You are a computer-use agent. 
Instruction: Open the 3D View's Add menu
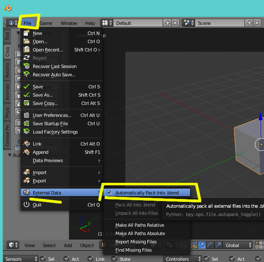click(68, 245)
